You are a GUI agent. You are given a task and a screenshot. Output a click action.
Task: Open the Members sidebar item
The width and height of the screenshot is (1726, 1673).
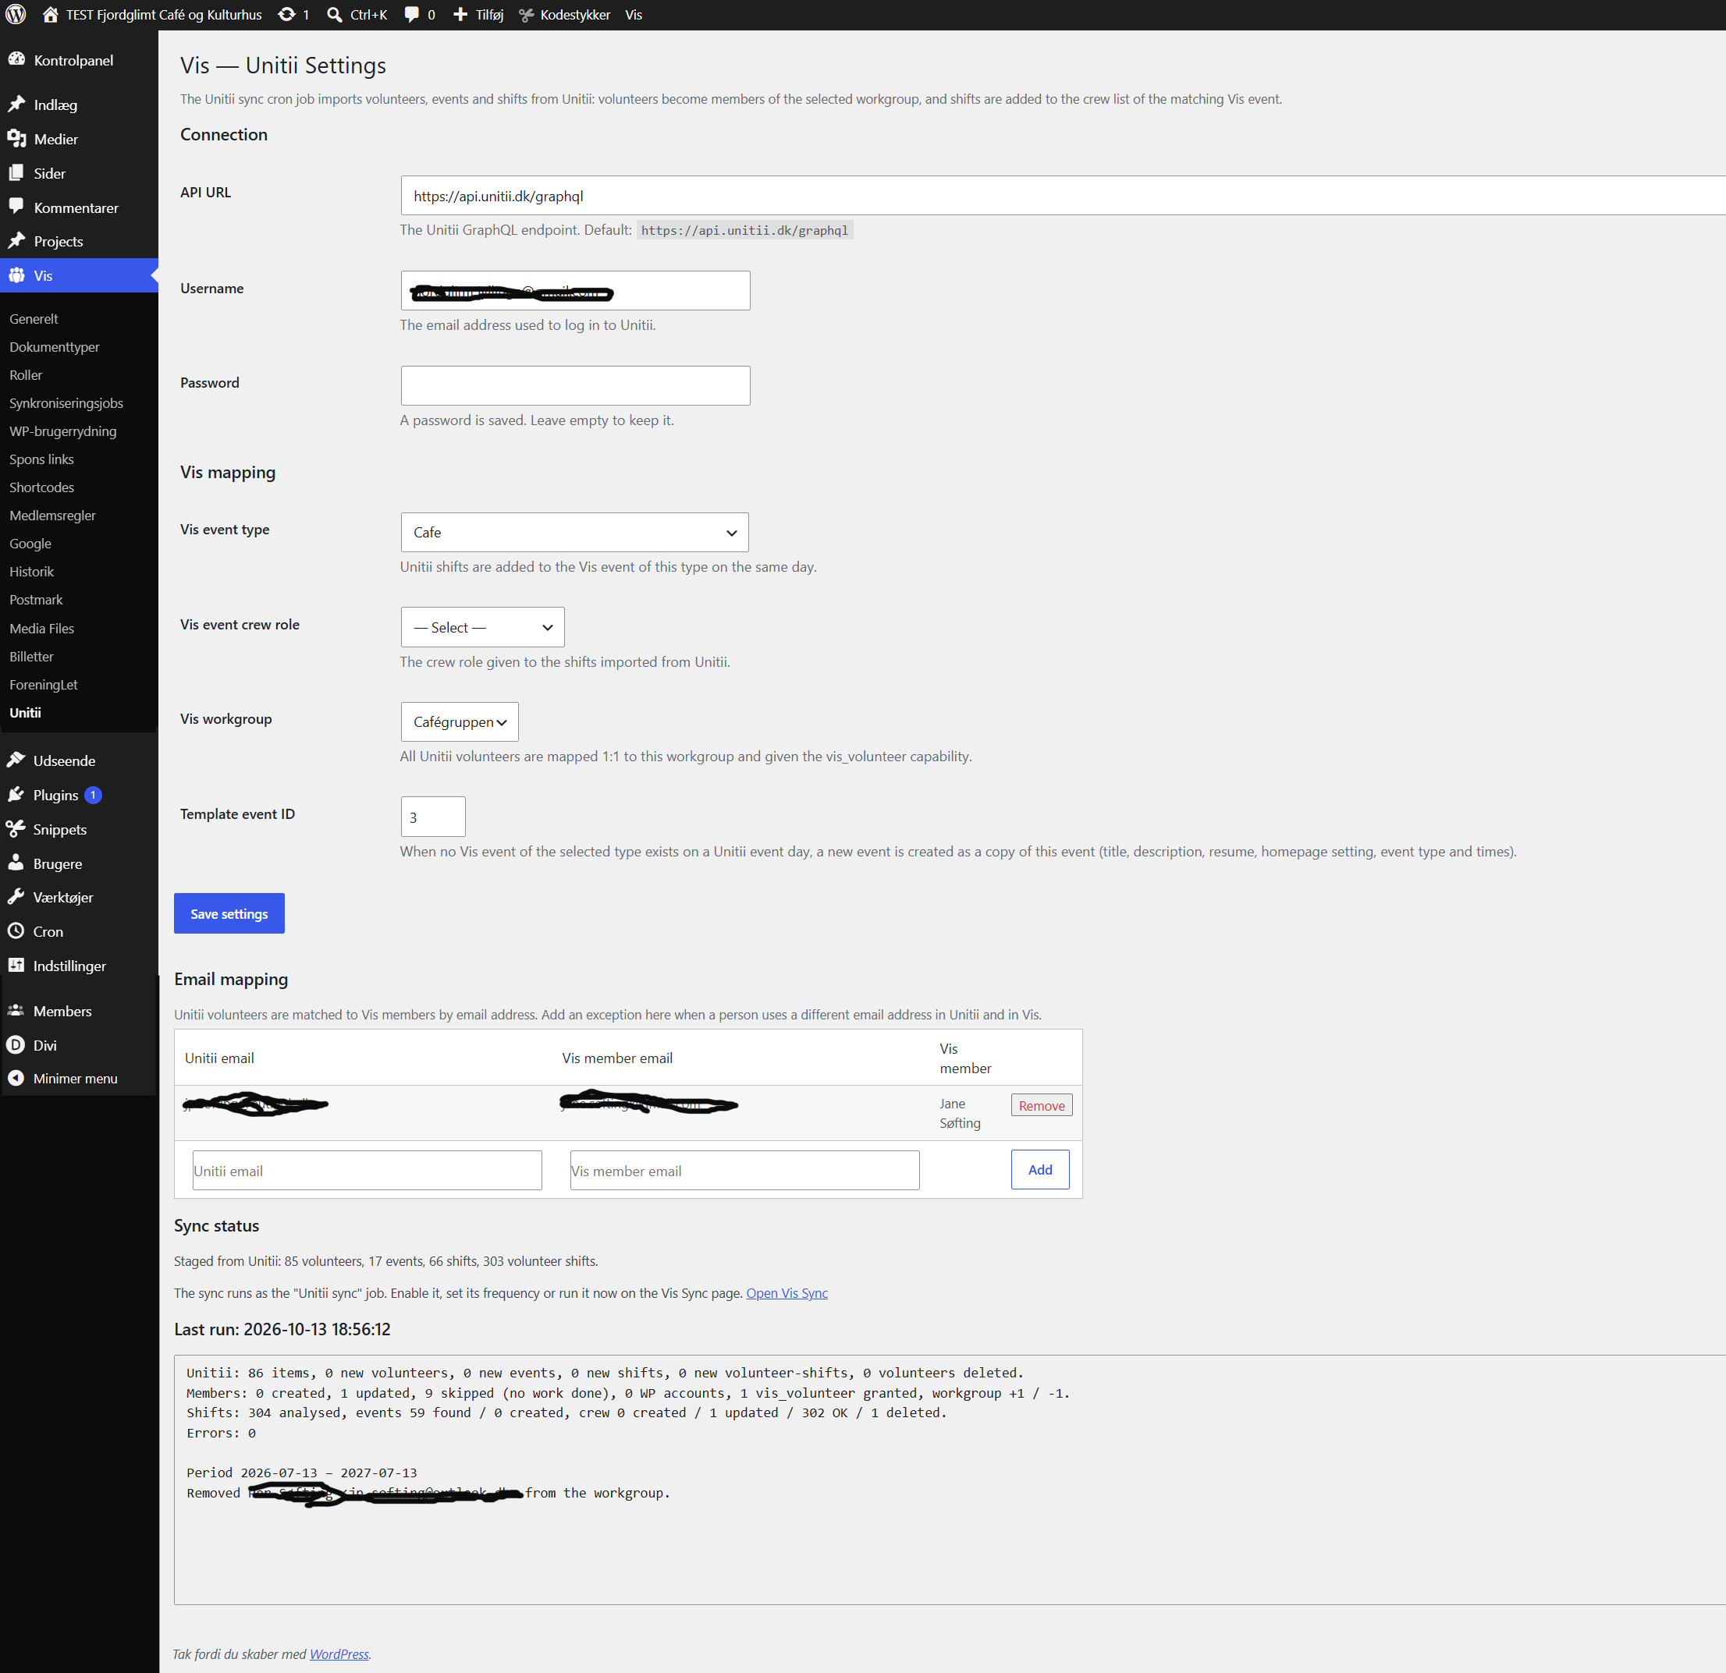(62, 1011)
